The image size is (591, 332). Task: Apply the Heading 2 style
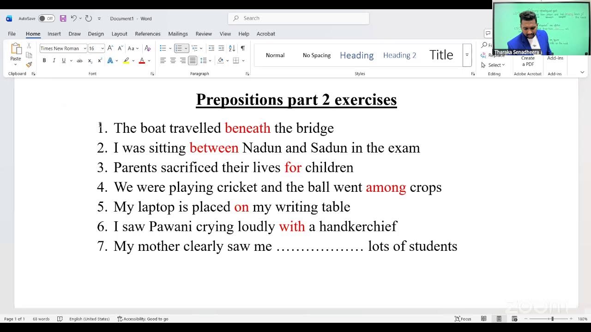tap(399, 55)
